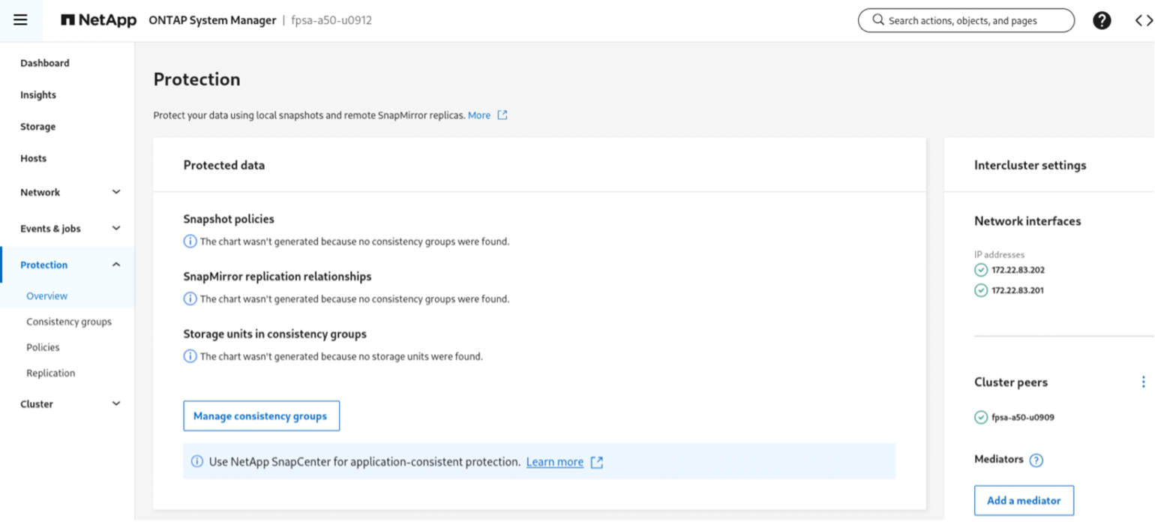Open the API log code brackets icon
The width and height of the screenshot is (1155, 522).
[1144, 21]
